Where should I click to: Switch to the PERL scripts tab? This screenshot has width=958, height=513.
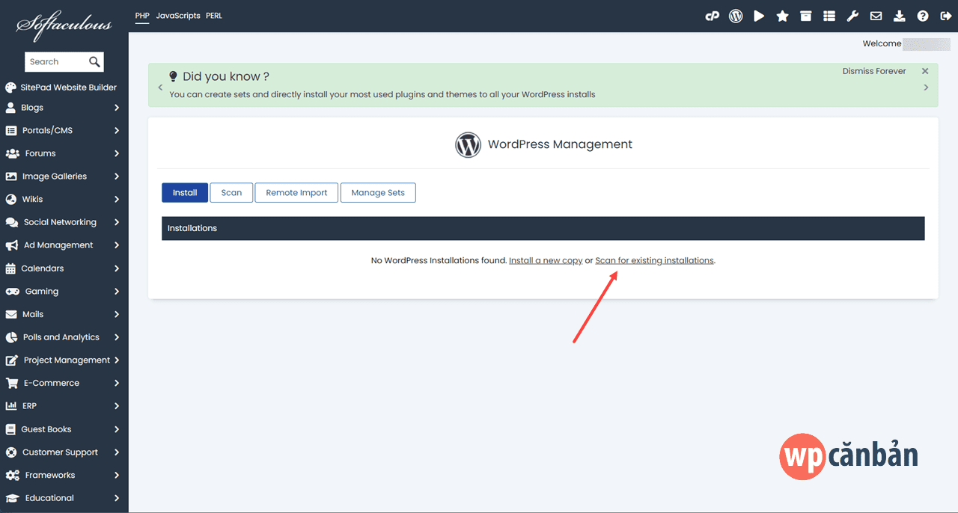click(214, 16)
